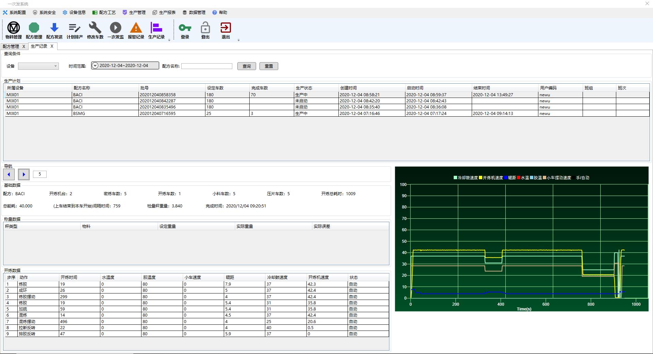Select BSMG recipe row
Screen dimensions: 653x354
[x=327, y=114]
